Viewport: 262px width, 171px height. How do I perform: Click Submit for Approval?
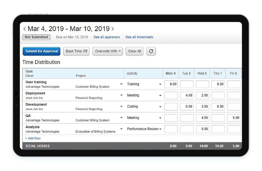pos(41,51)
